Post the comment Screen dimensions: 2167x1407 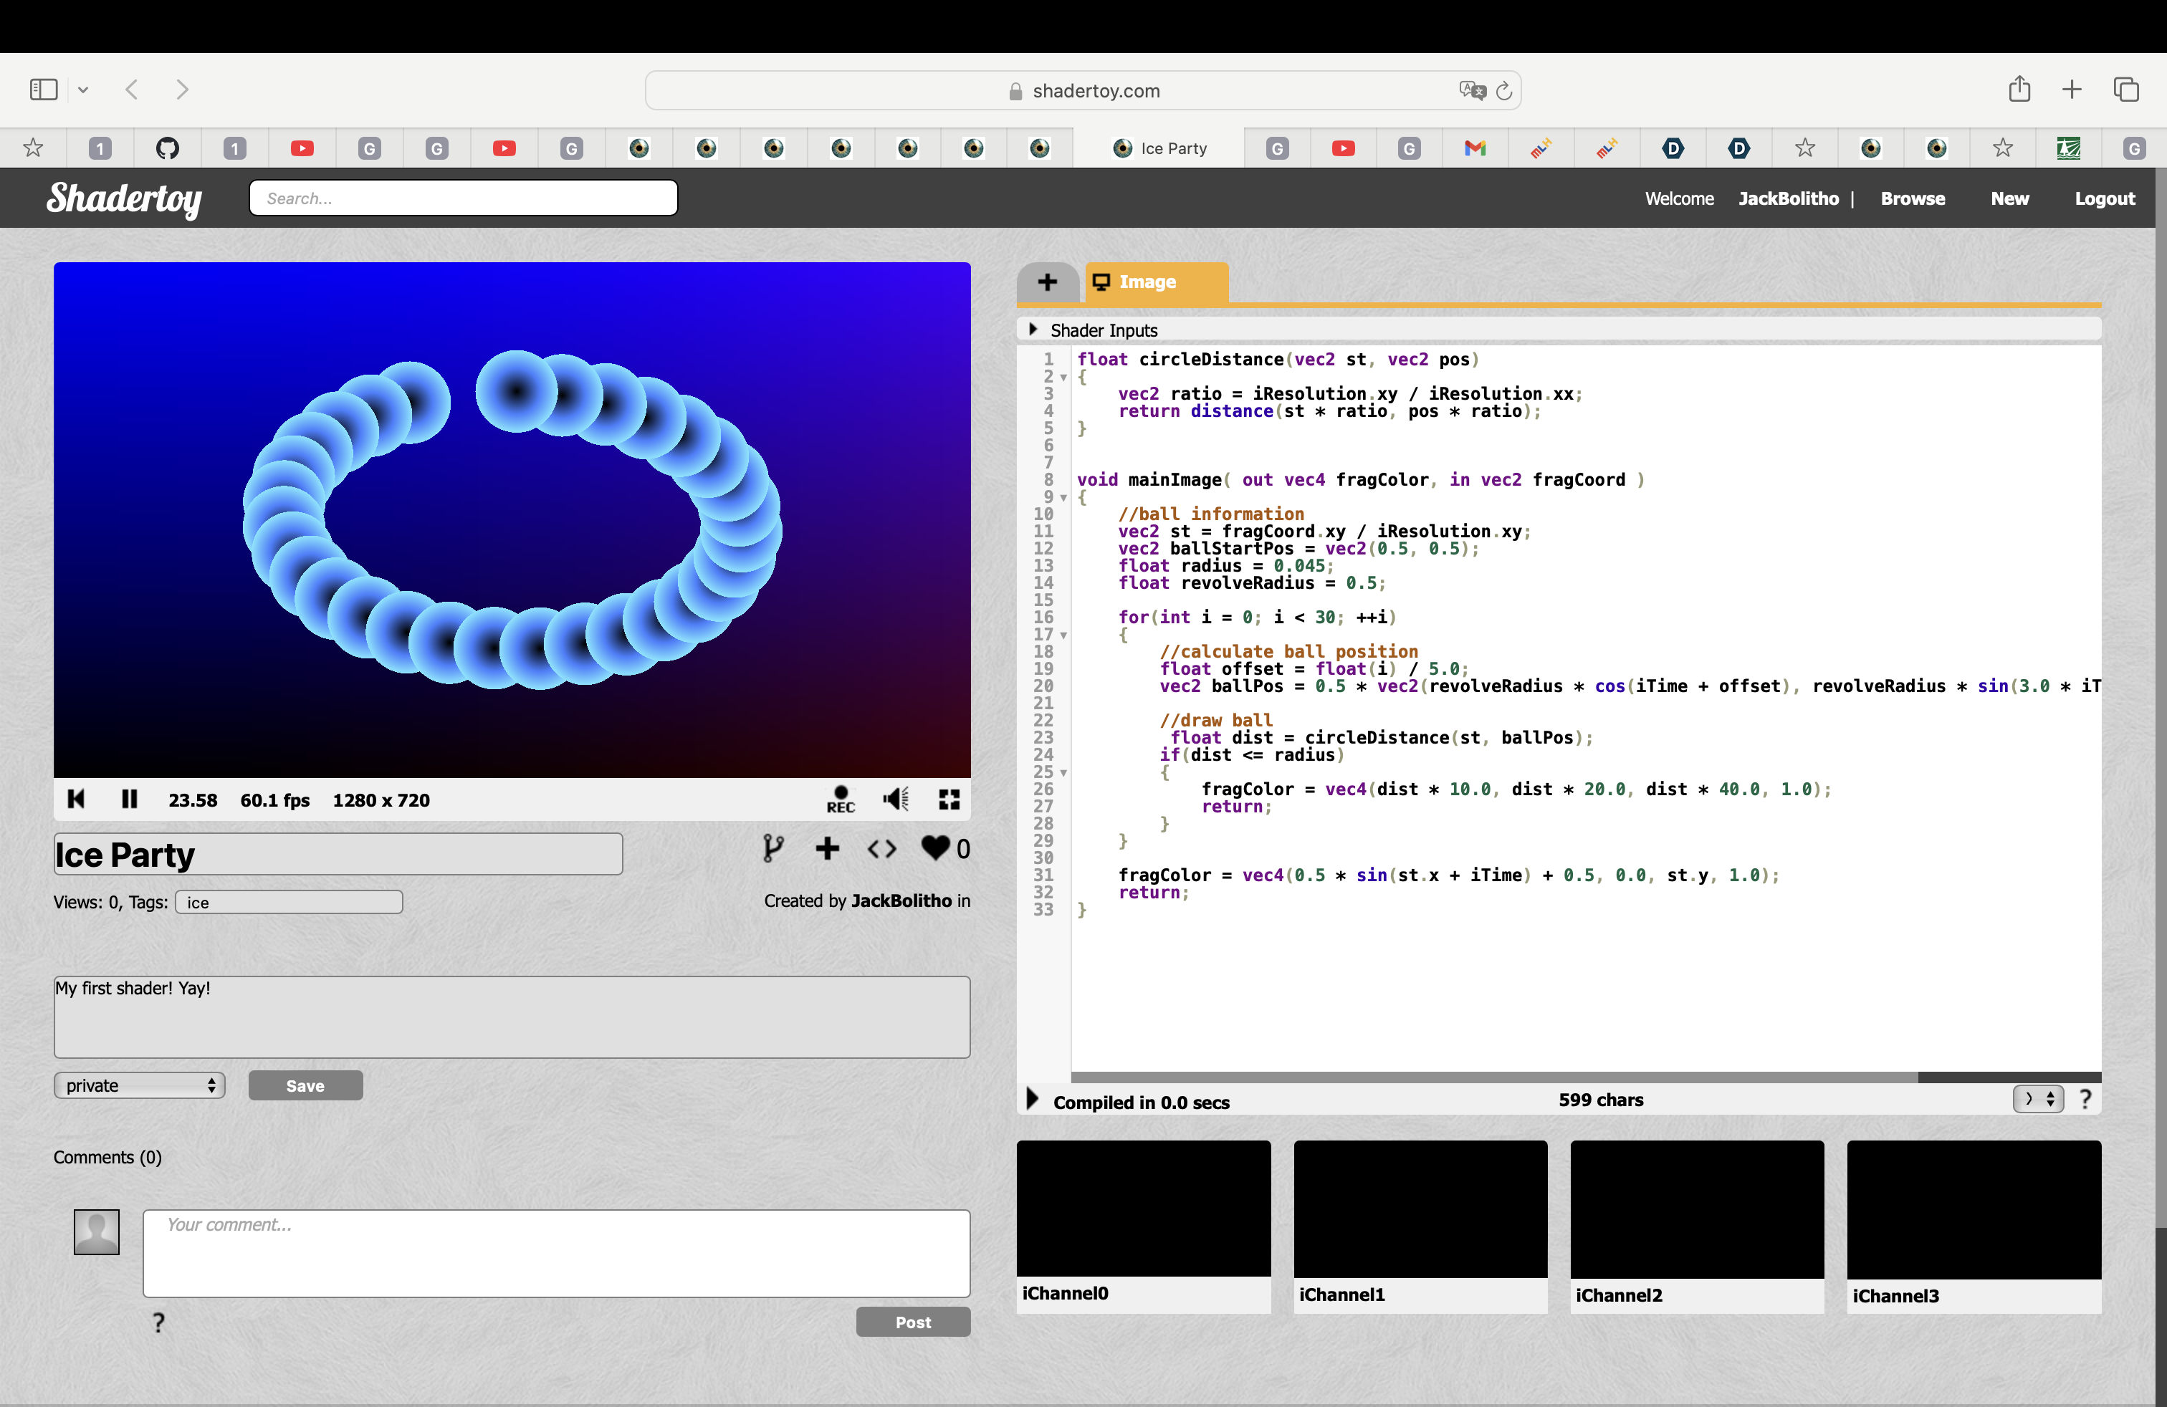click(x=912, y=1322)
